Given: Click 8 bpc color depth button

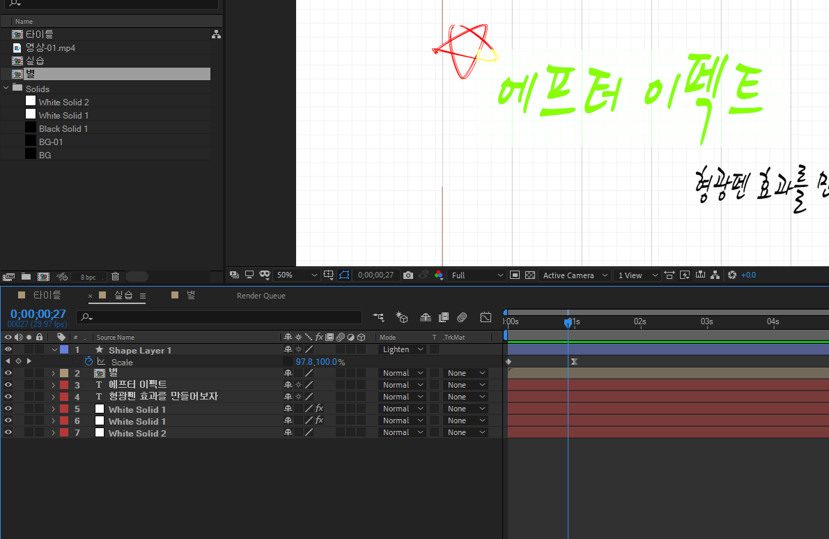Looking at the screenshot, I should [88, 277].
